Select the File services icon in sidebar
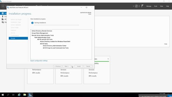172x97 pixels. (3, 22)
